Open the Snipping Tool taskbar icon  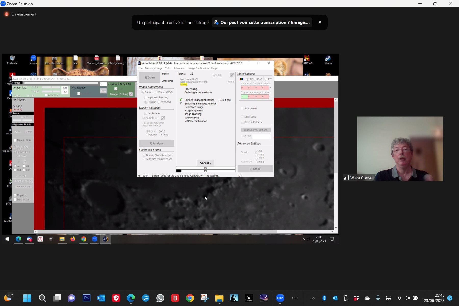(205, 298)
